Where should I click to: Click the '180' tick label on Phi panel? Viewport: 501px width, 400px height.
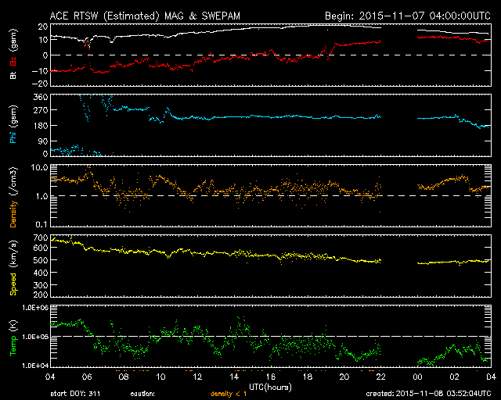pyautogui.click(x=41, y=126)
